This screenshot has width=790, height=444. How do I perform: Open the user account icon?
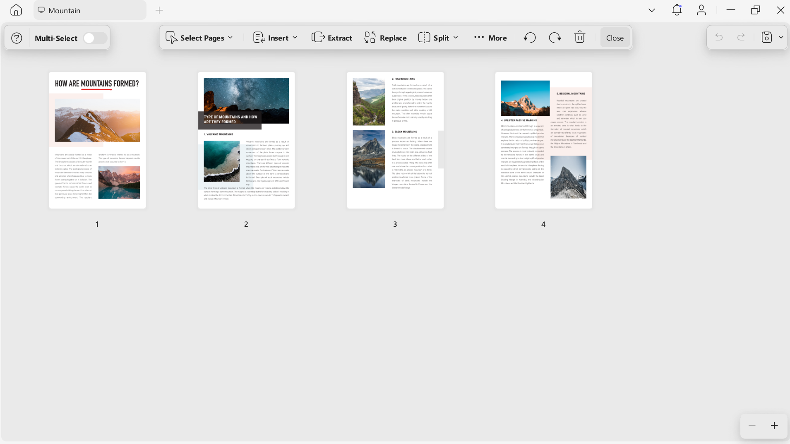tap(701, 10)
